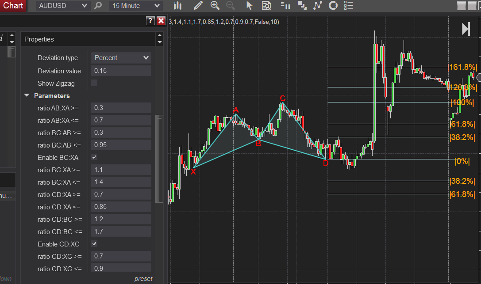Screen dimensions: 481x284
Task: Click the Deviation type label
Action: (58, 58)
